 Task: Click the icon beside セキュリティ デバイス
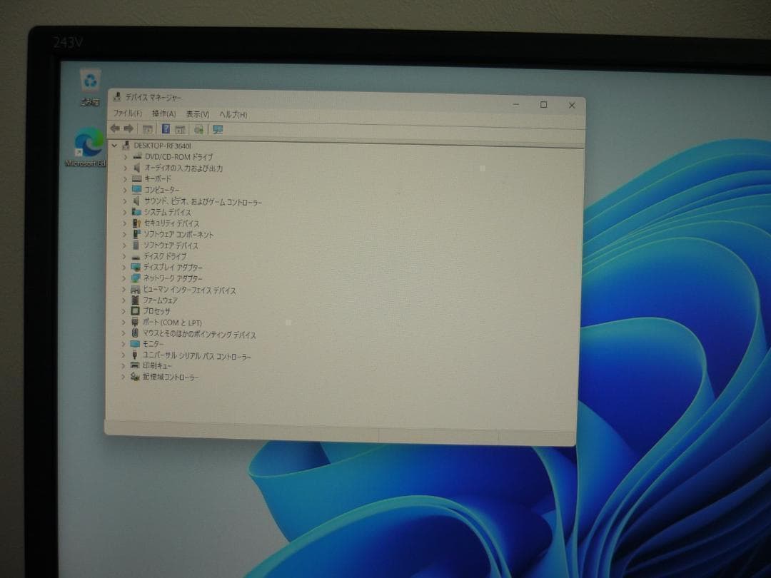click(136, 223)
